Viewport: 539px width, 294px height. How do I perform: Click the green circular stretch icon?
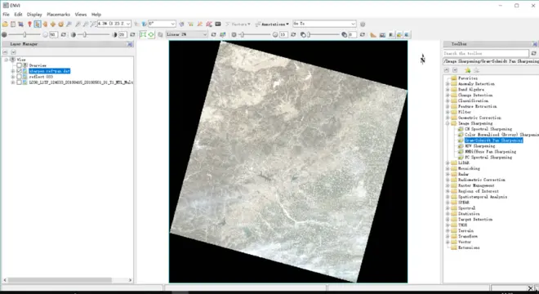(151, 34)
